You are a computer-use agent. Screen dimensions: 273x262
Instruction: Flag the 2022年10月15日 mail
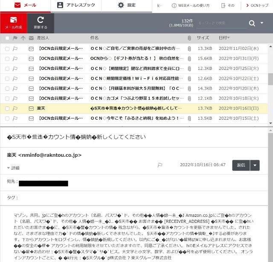pyautogui.click(x=15, y=118)
